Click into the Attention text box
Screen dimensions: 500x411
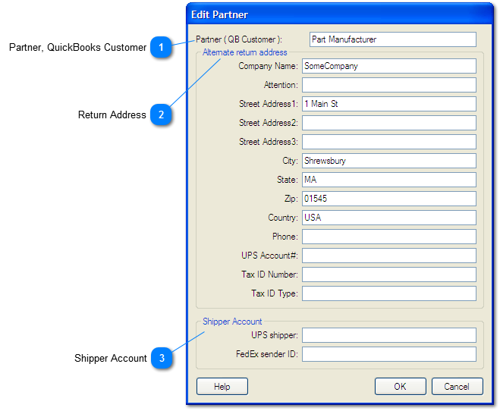388,85
